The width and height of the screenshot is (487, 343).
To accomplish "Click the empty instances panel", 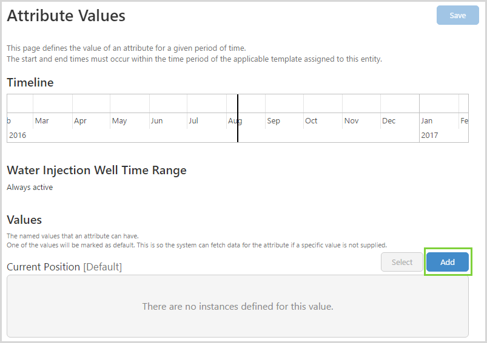I will [x=238, y=306].
